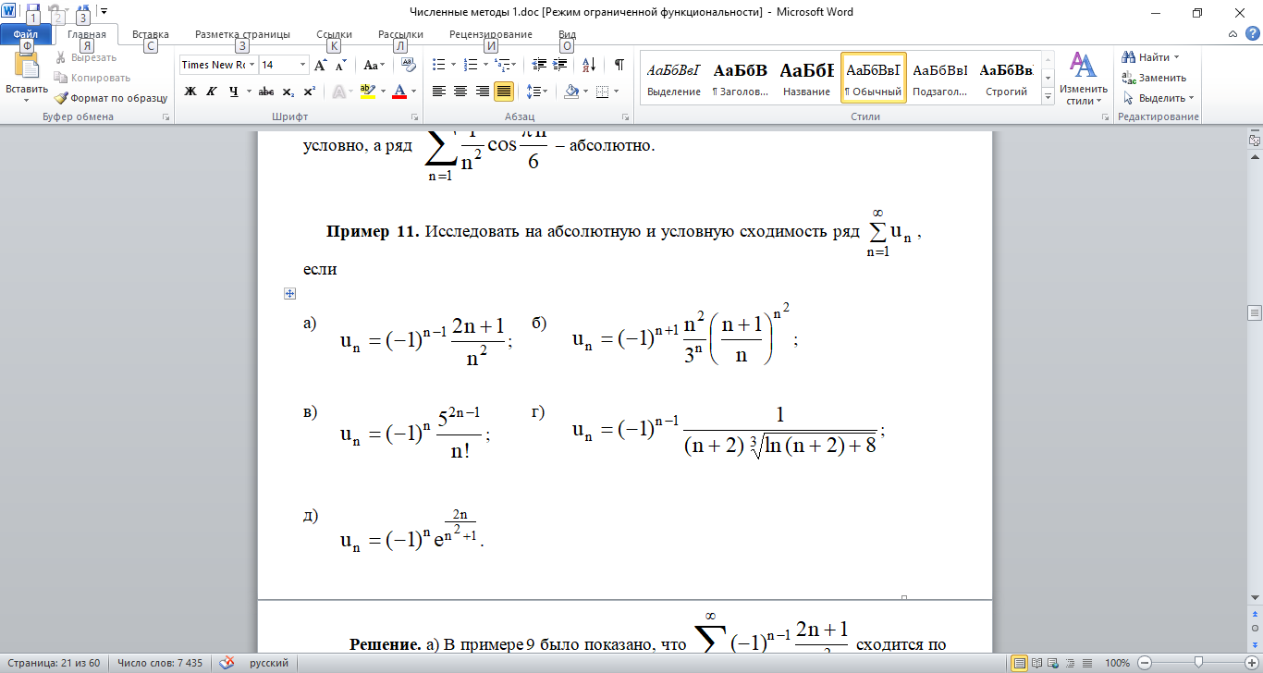Open the font size dropdown showing 14

[x=303, y=65]
